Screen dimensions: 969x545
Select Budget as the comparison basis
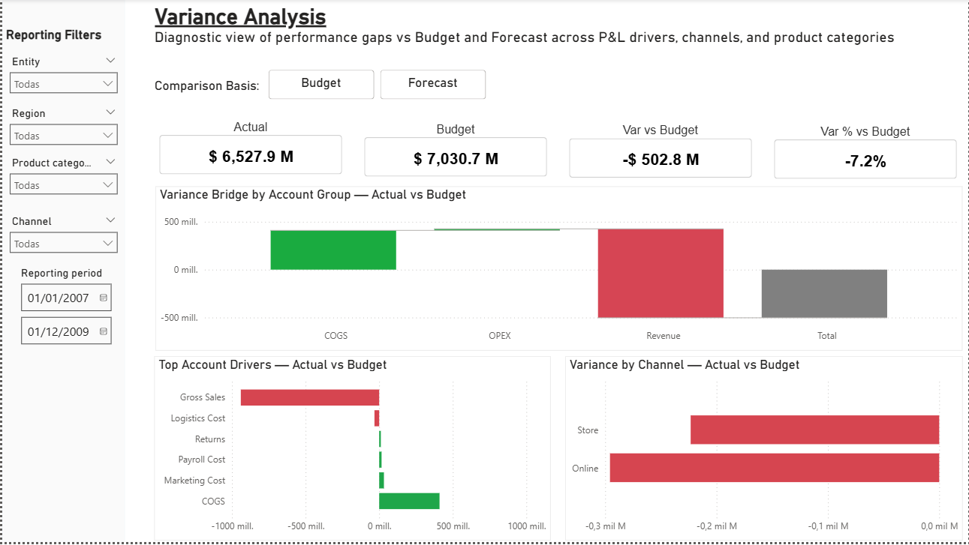321,84
